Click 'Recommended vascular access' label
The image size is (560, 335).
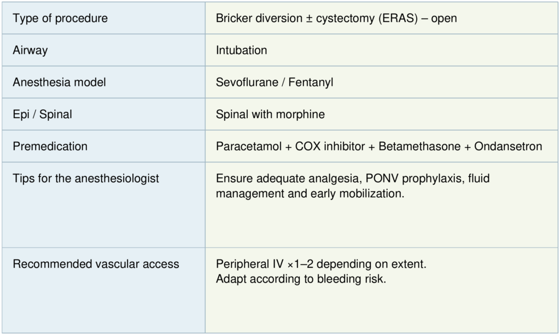(96, 264)
